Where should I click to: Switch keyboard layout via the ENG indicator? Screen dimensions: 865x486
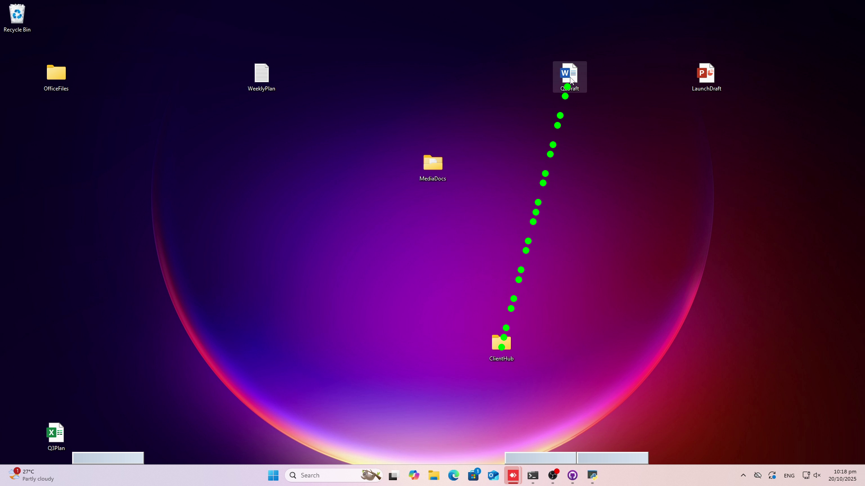(x=789, y=475)
